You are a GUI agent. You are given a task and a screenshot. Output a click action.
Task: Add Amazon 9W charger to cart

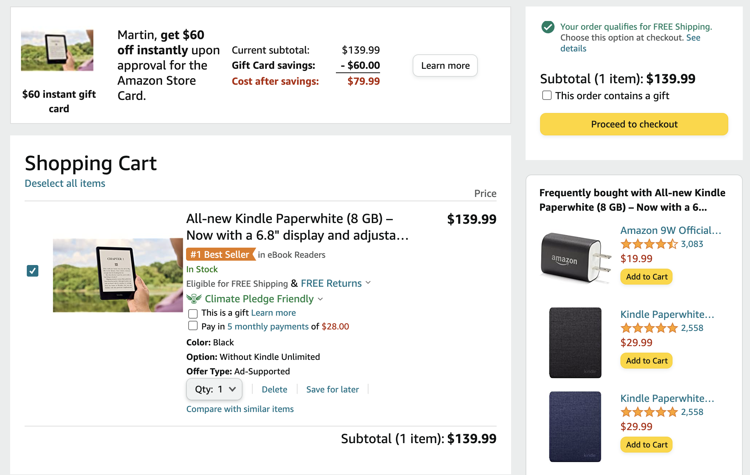click(646, 277)
